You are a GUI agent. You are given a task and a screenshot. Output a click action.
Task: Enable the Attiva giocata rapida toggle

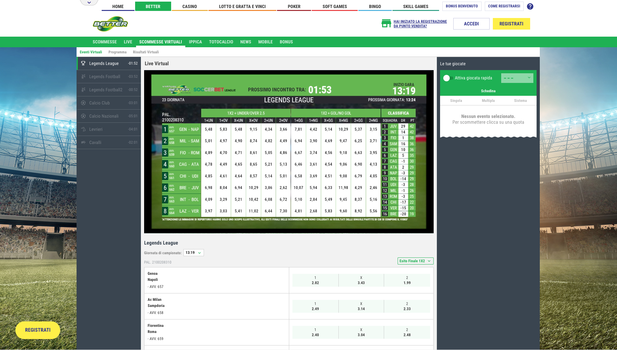tap(448, 78)
